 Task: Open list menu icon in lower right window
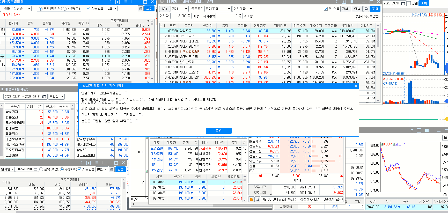427,130
